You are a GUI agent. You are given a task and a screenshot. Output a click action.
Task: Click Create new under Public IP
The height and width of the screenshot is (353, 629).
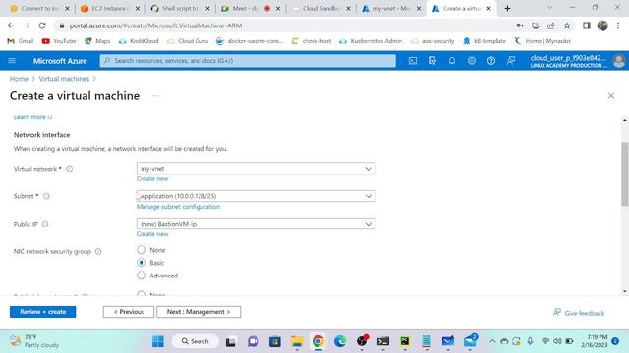152,234
